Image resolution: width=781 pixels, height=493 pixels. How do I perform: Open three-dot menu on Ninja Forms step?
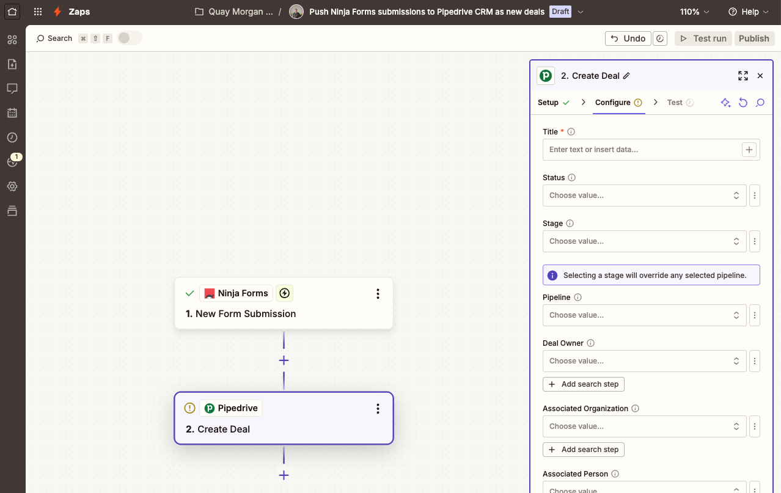coord(378,294)
